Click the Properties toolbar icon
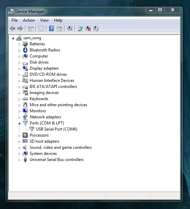Viewport: 190px width, 209px height. [x=41, y=28]
